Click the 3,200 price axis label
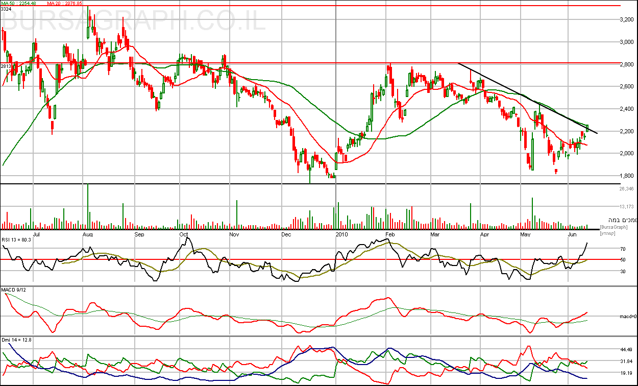This screenshot has width=638, height=386. 626,19
